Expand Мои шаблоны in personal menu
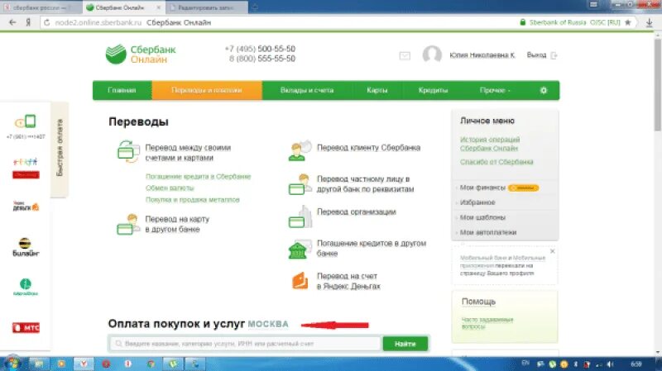 point(482,217)
